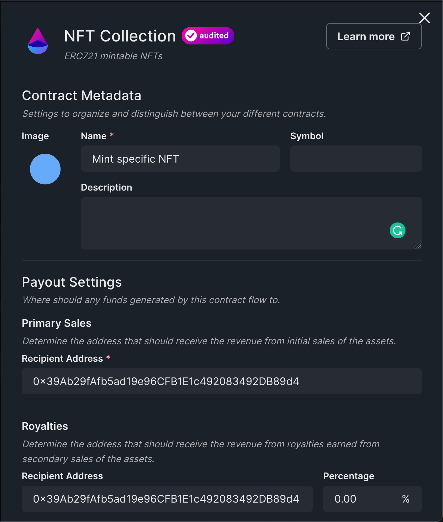The width and height of the screenshot is (443, 522).
Task: Click the red asterisk next to Name
Action: [x=112, y=135]
